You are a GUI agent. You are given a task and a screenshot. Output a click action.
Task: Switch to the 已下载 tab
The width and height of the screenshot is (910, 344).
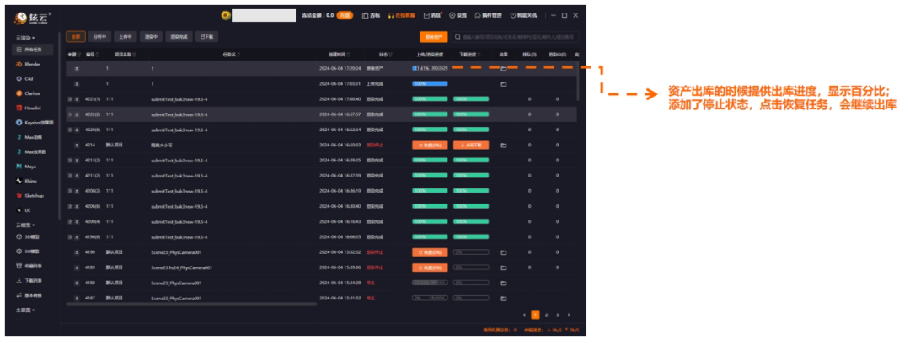pos(206,36)
